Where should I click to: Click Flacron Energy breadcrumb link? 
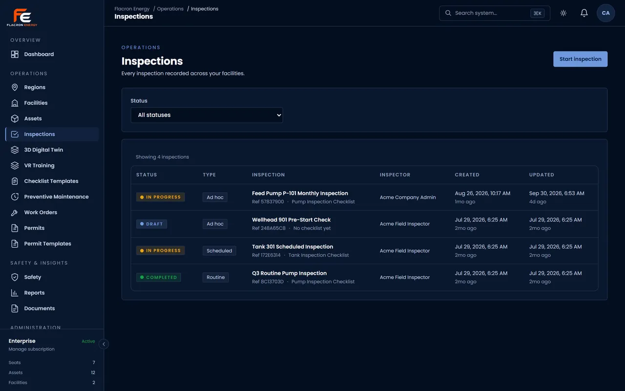coord(132,9)
